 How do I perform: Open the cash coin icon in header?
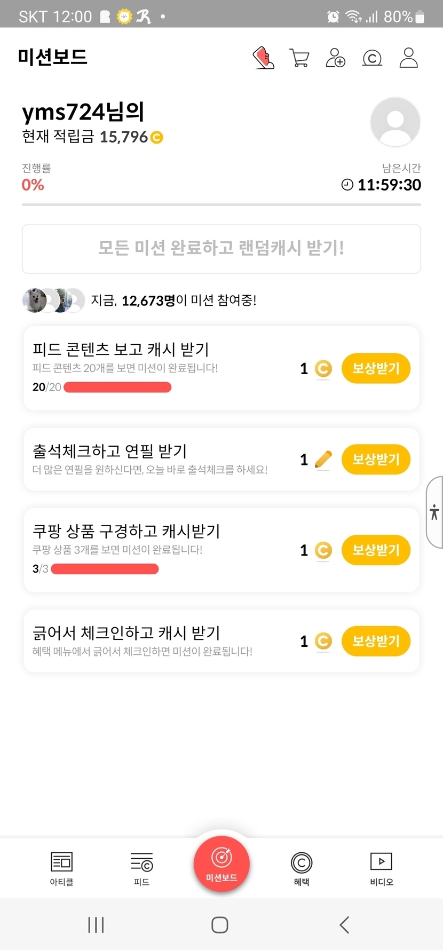point(372,58)
